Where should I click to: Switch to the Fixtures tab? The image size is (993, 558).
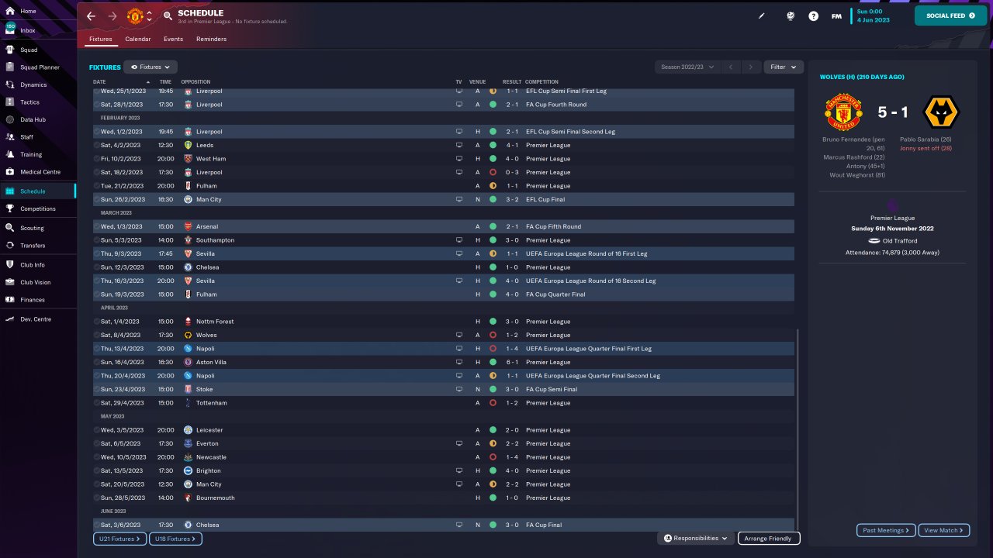(101, 39)
